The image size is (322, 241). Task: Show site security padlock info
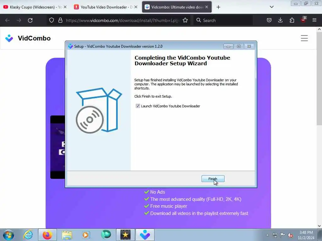(60, 20)
